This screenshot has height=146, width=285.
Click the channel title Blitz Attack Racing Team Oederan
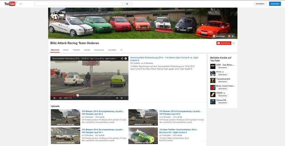click(75, 43)
